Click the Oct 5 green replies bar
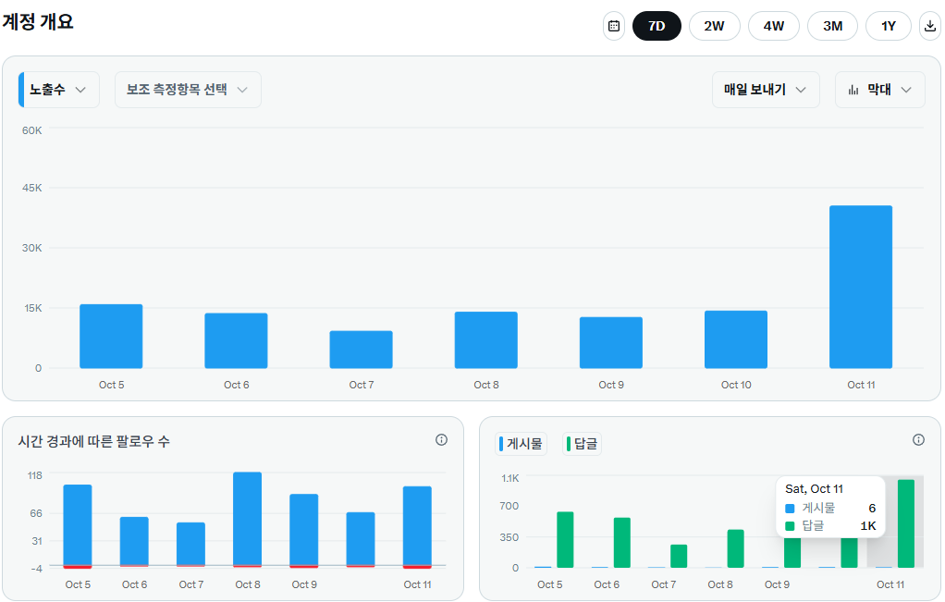The image size is (945, 602). point(565,540)
